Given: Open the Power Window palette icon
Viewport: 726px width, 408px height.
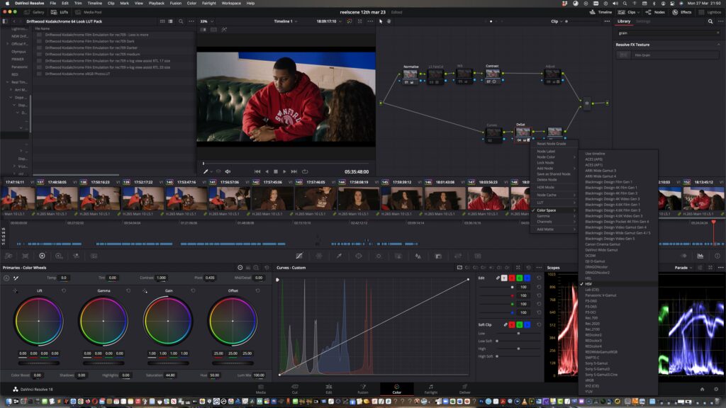Looking at the screenshot, I should coord(359,256).
